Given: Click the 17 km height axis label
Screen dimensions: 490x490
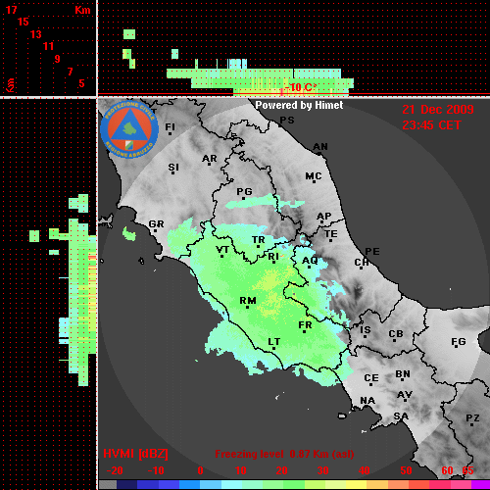Looking at the screenshot, I should pyautogui.click(x=11, y=10).
